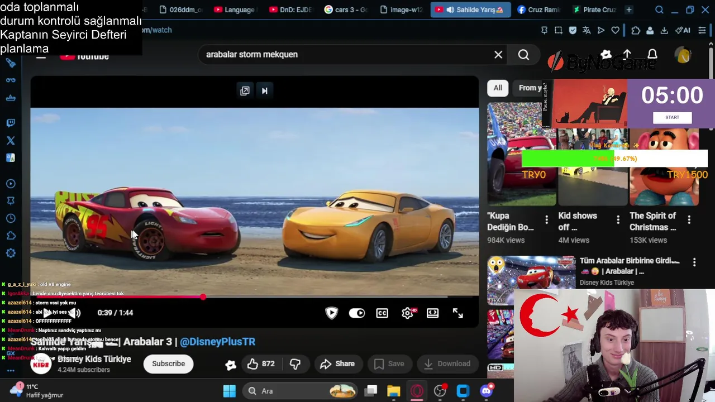The width and height of the screenshot is (715, 402).
Task: Click the Thanks icon beside like button
Action: tap(231, 364)
